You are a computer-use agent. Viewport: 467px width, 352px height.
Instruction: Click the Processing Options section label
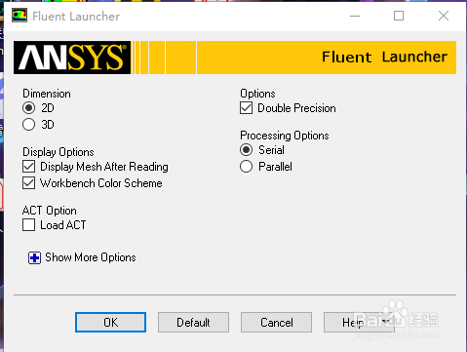[x=285, y=136]
